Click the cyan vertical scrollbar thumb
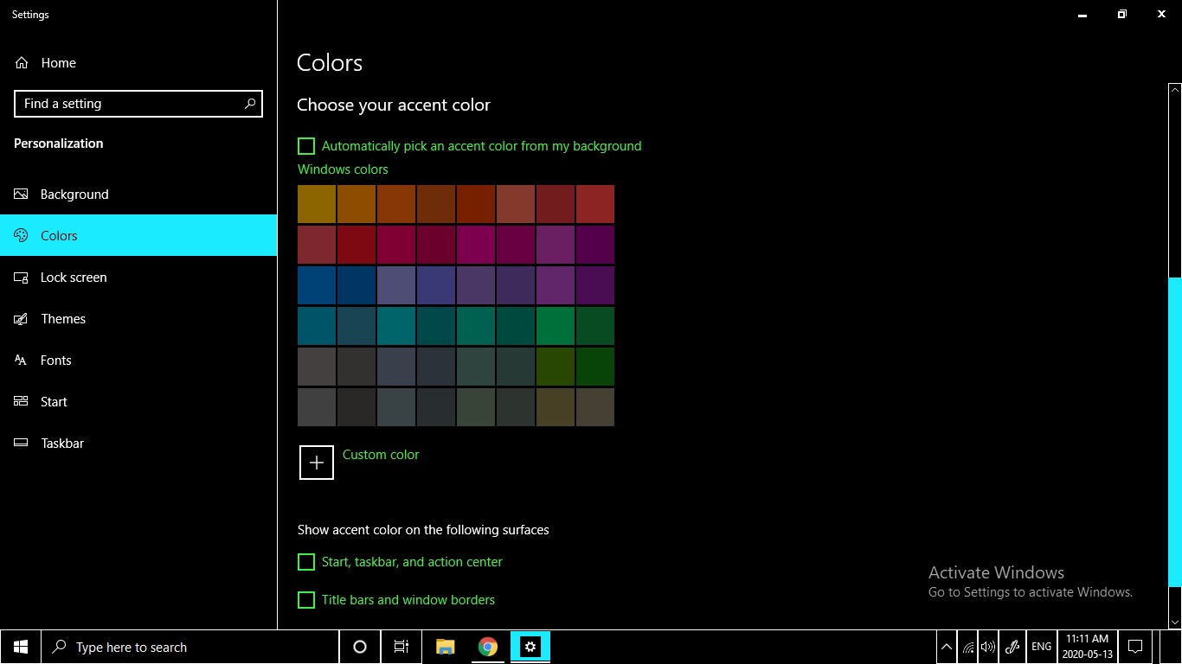 coord(1174,432)
